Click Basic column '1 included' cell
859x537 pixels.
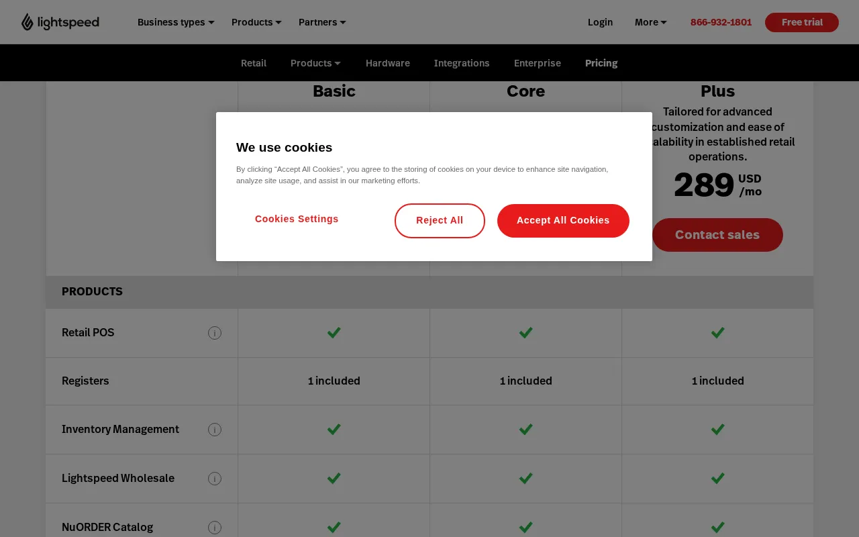pyautogui.click(x=334, y=381)
